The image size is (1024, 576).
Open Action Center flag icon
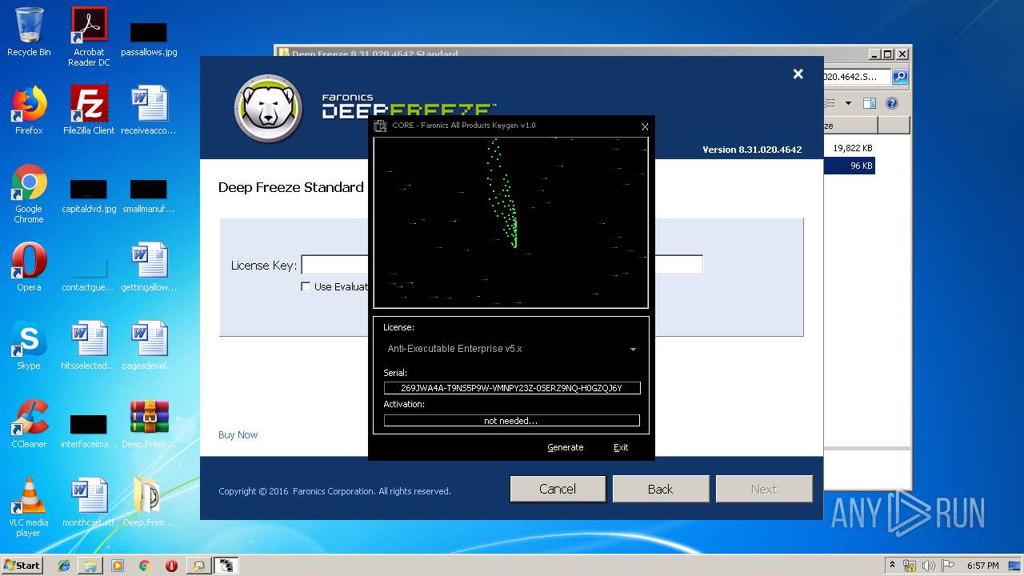pos(948,566)
